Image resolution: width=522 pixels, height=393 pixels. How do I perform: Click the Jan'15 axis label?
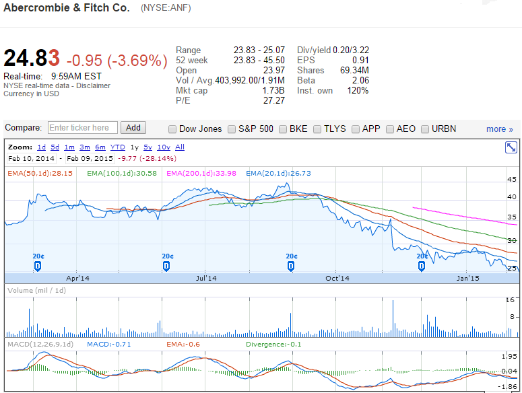pos(467,279)
